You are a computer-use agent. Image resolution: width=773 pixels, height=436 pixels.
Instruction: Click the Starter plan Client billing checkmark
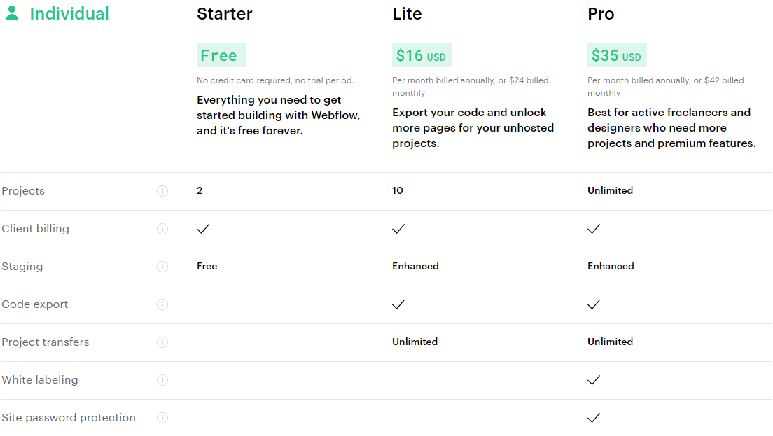click(x=203, y=229)
